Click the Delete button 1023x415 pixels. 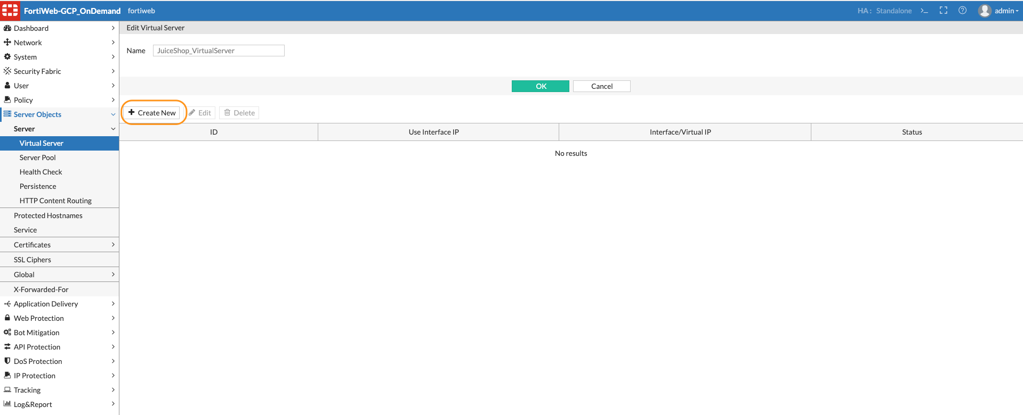[239, 113]
